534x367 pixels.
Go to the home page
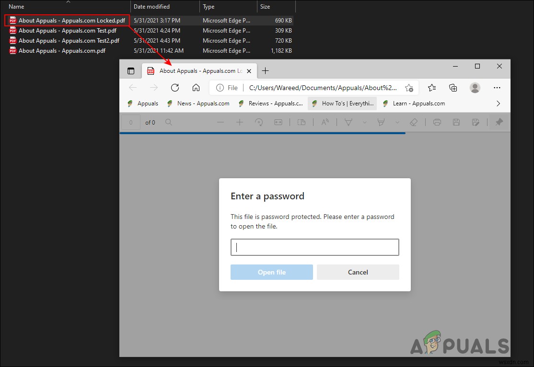196,88
